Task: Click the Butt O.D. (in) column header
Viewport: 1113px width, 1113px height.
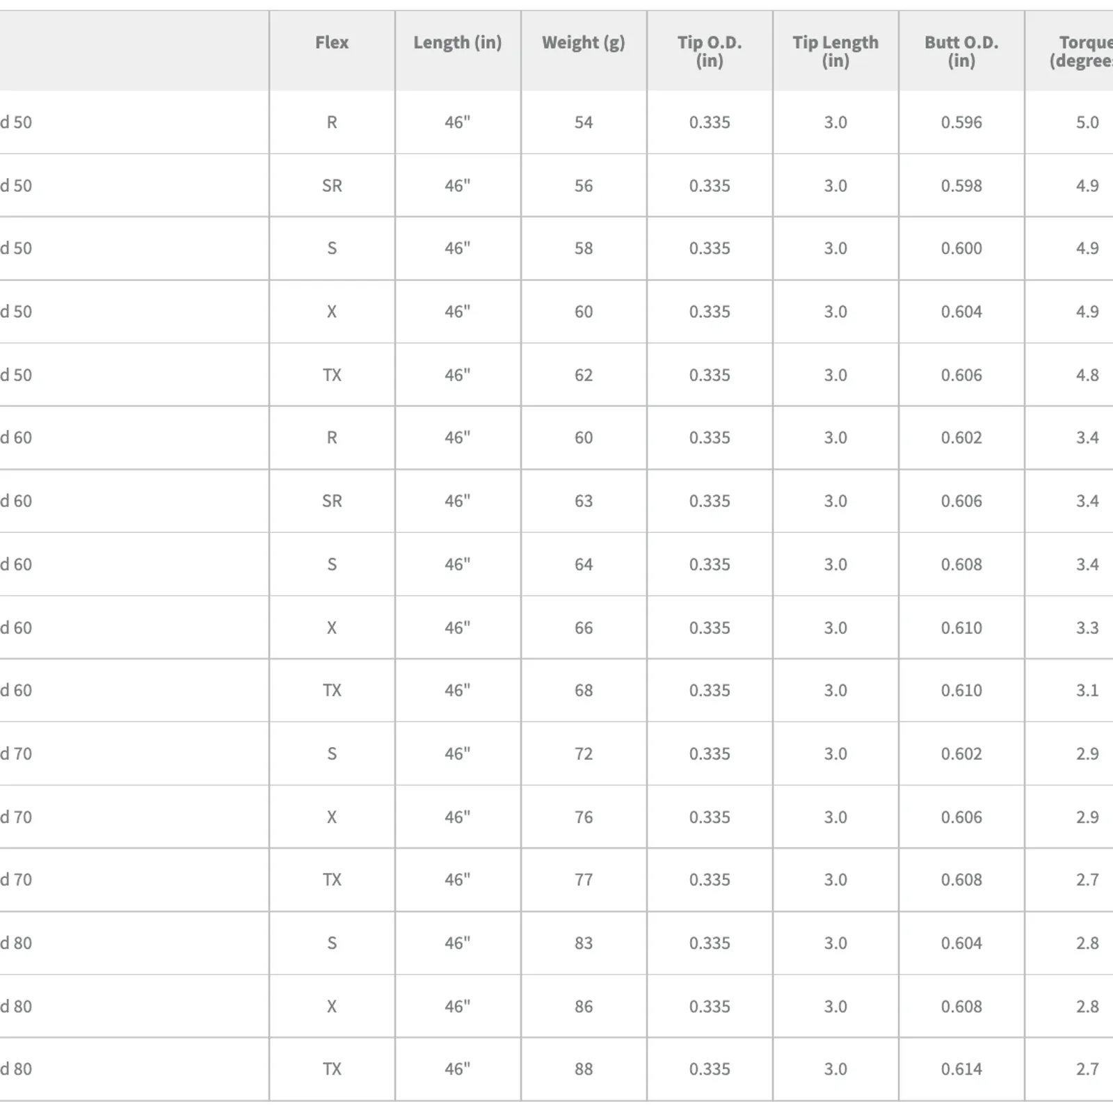Action: (x=961, y=51)
